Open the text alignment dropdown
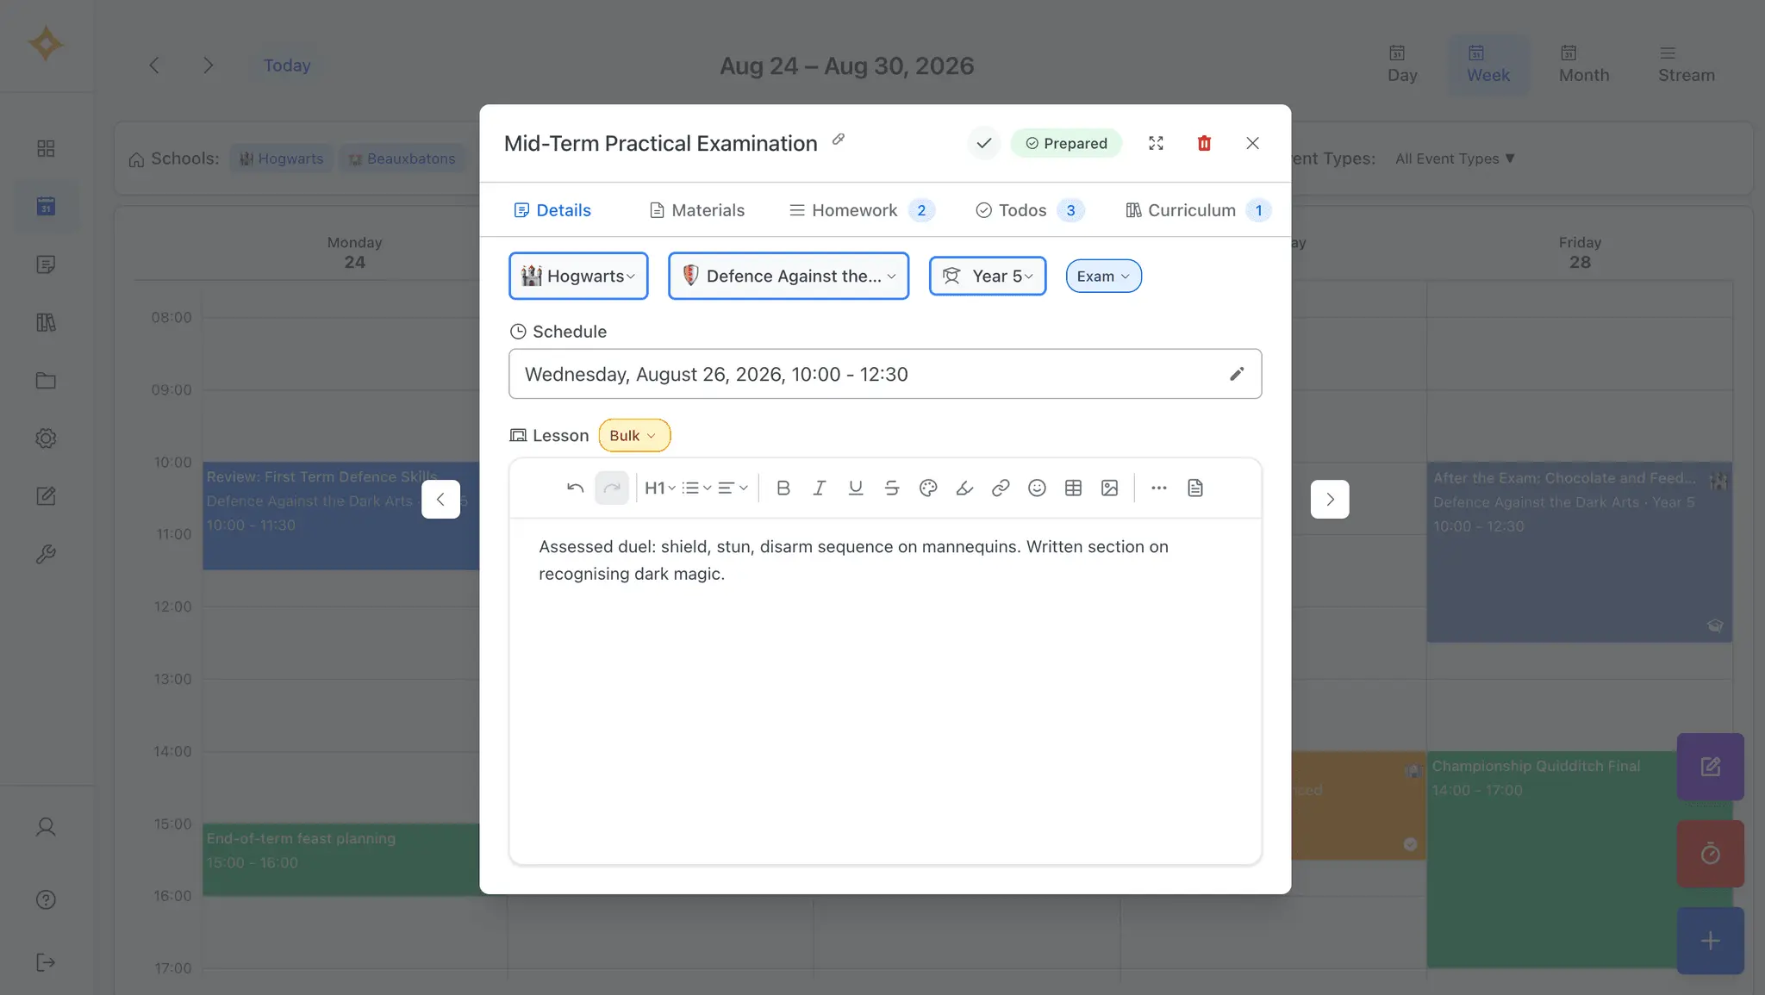 (x=733, y=488)
